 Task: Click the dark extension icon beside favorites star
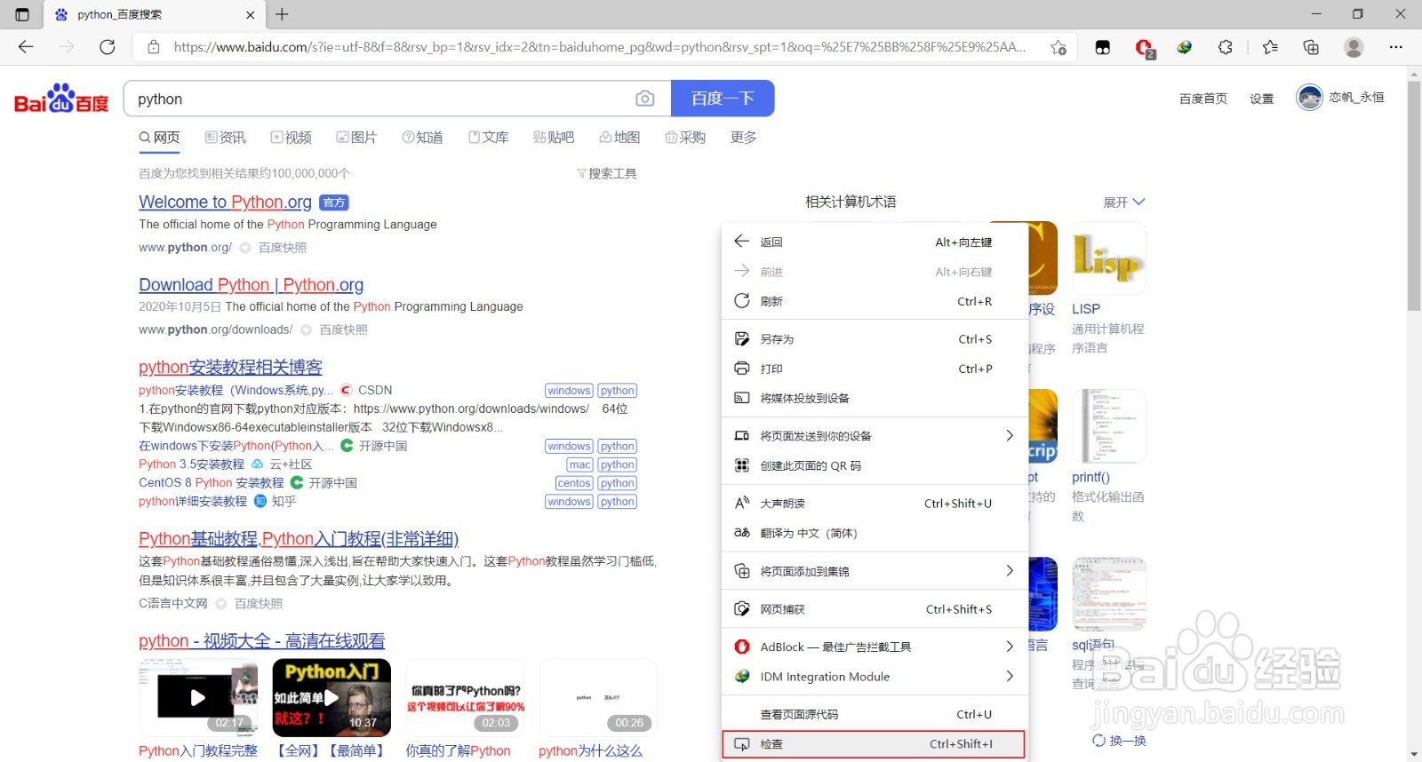pyautogui.click(x=1103, y=47)
